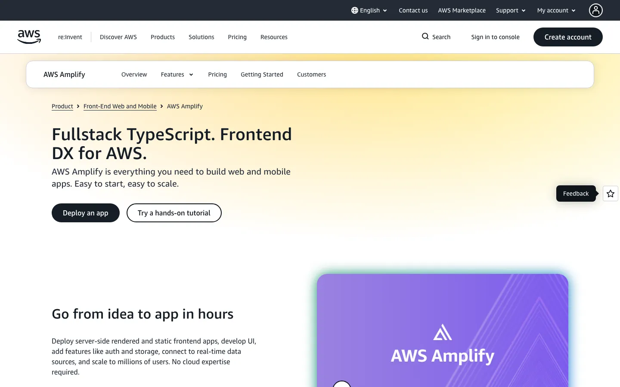
Task: Click the Feedback tooltip label
Action: pyautogui.click(x=576, y=193)
